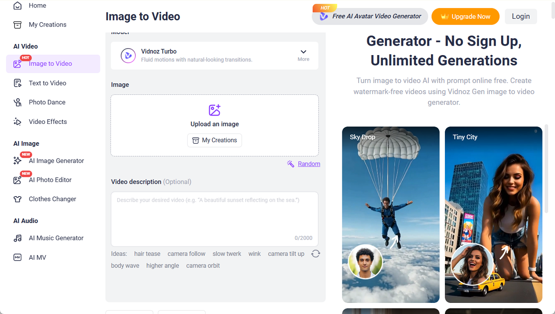The image size is (555, 314).
Task: Click the 'AI Video' section heading
Action: pyautogui.click(x=26, y=47)
